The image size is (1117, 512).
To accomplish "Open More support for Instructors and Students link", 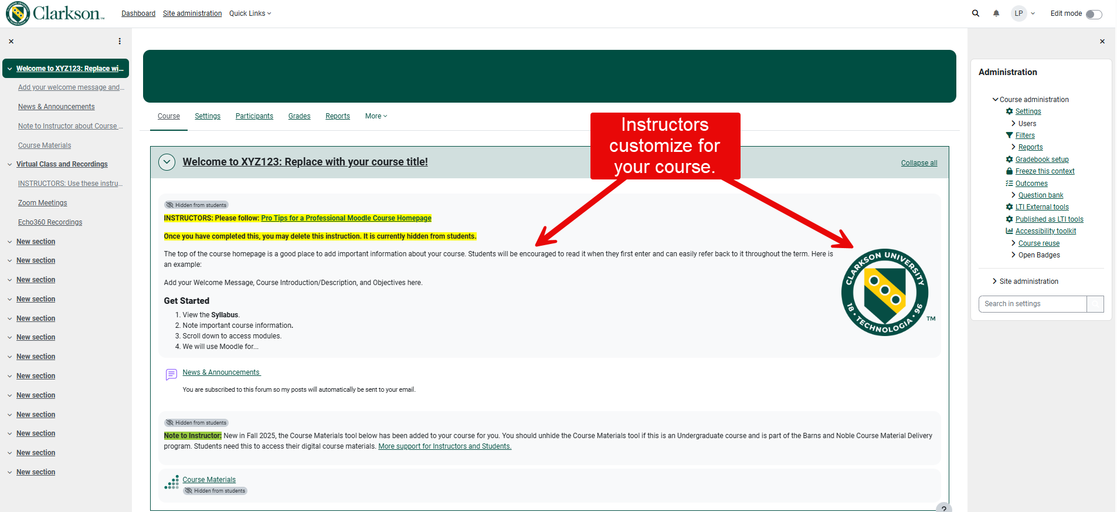I will (x=445, y=446).
